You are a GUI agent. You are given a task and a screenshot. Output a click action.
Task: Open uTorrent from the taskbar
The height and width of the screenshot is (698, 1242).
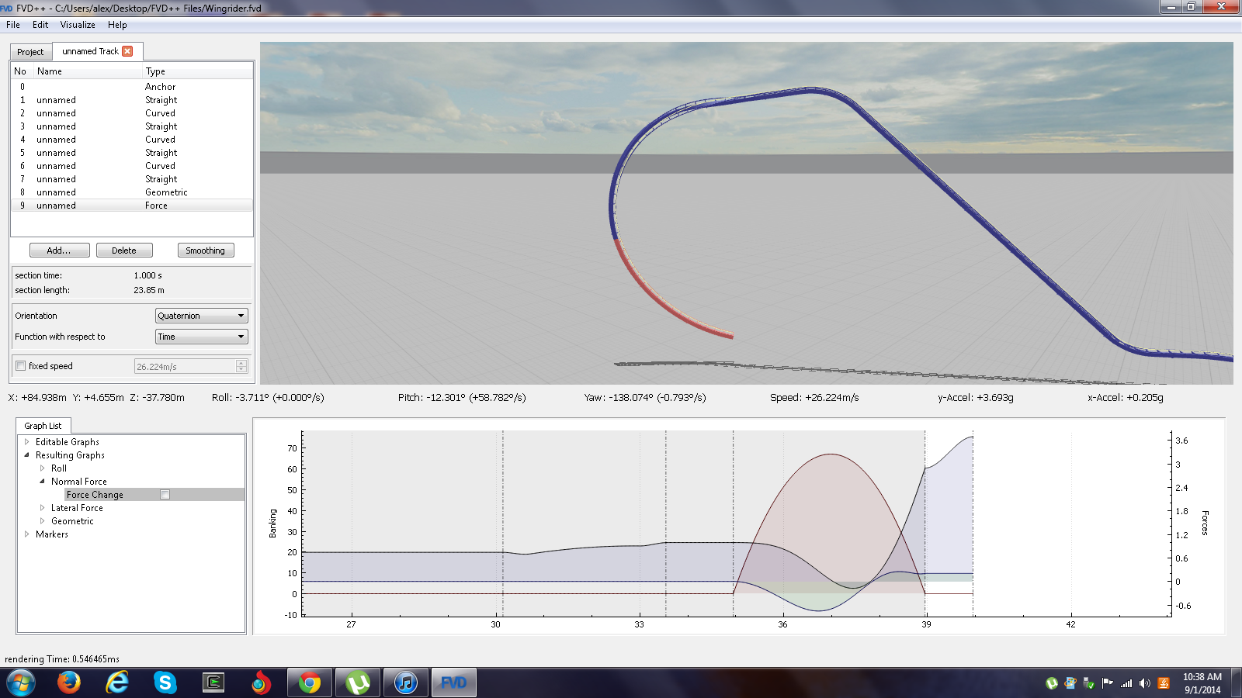tap(357, 682)
